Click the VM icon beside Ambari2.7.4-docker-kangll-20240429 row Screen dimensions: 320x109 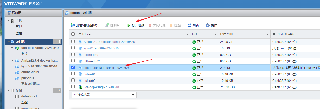80,42
